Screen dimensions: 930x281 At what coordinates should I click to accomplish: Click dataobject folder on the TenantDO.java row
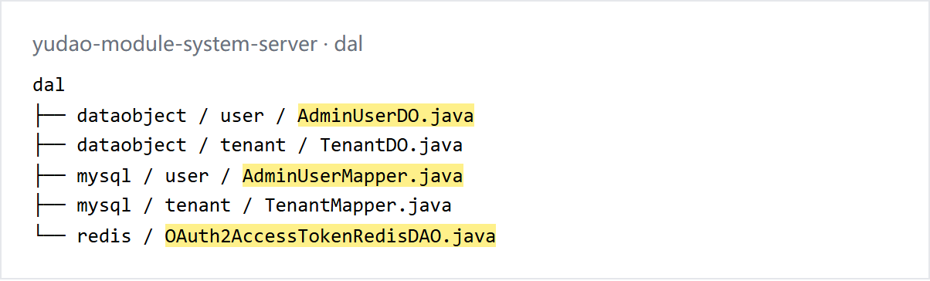[x=131, y=145]
